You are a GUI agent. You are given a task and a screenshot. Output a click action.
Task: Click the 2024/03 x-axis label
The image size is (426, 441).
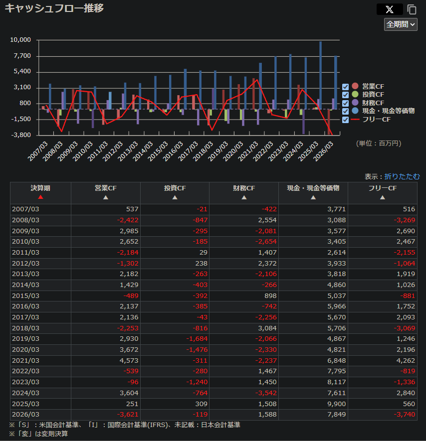[x=293, y=151]
